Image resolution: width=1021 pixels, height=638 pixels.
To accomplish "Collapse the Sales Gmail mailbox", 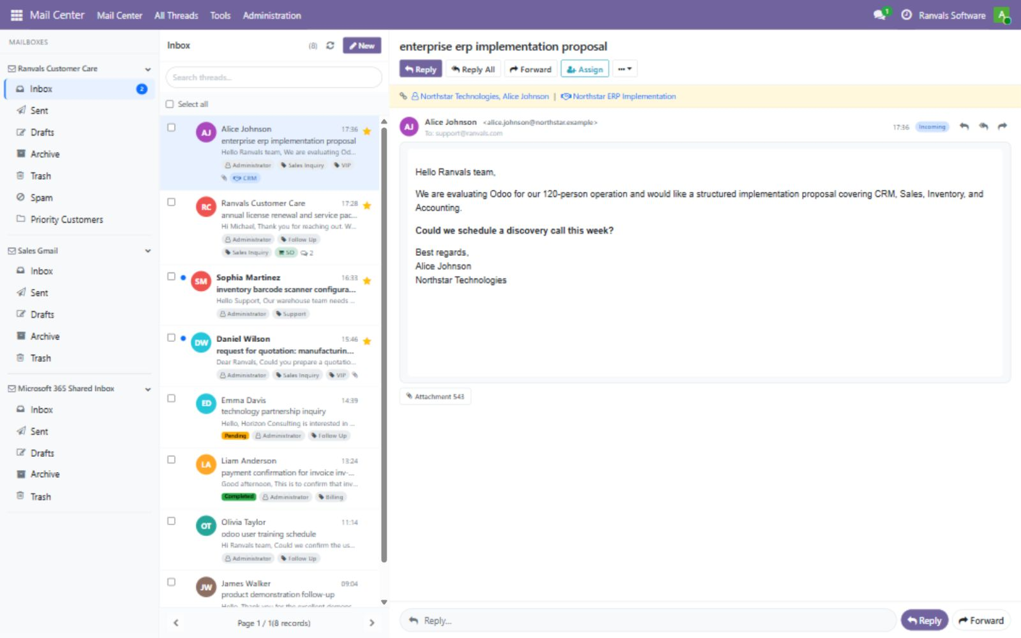I will pyautogui.click(x=148, y=251).
